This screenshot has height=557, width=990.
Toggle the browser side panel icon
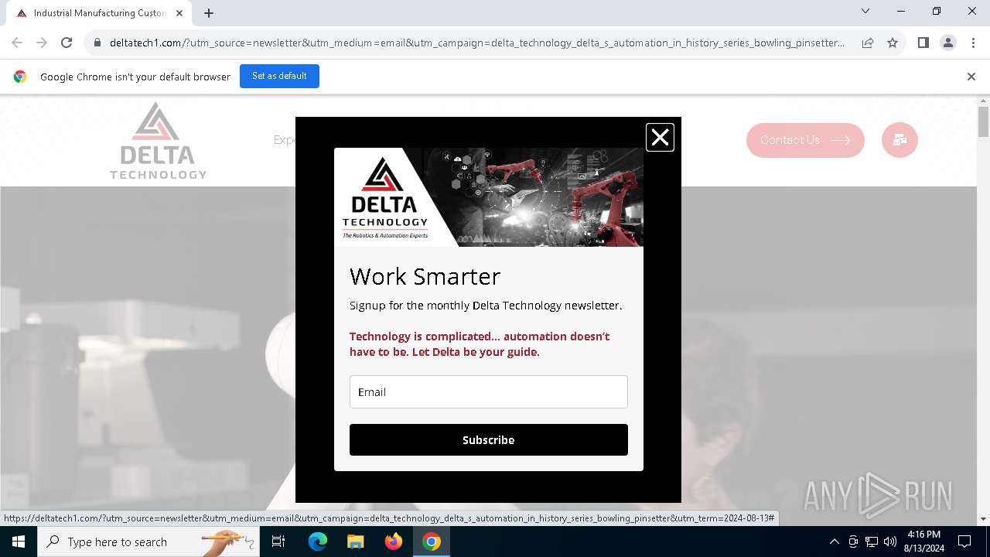point(923,43)
